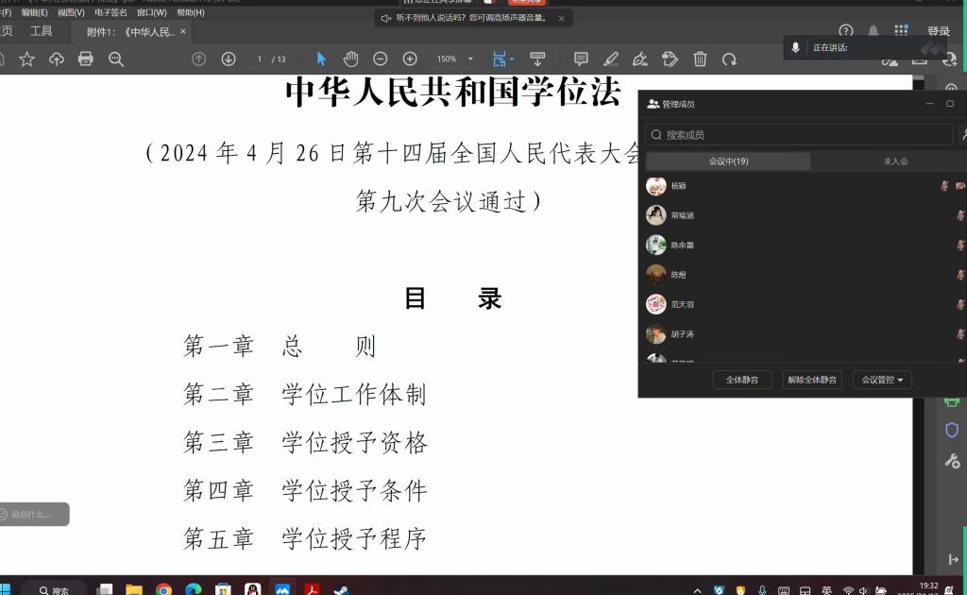Click the 解除全体静音 button

click(x=812, y=380)
